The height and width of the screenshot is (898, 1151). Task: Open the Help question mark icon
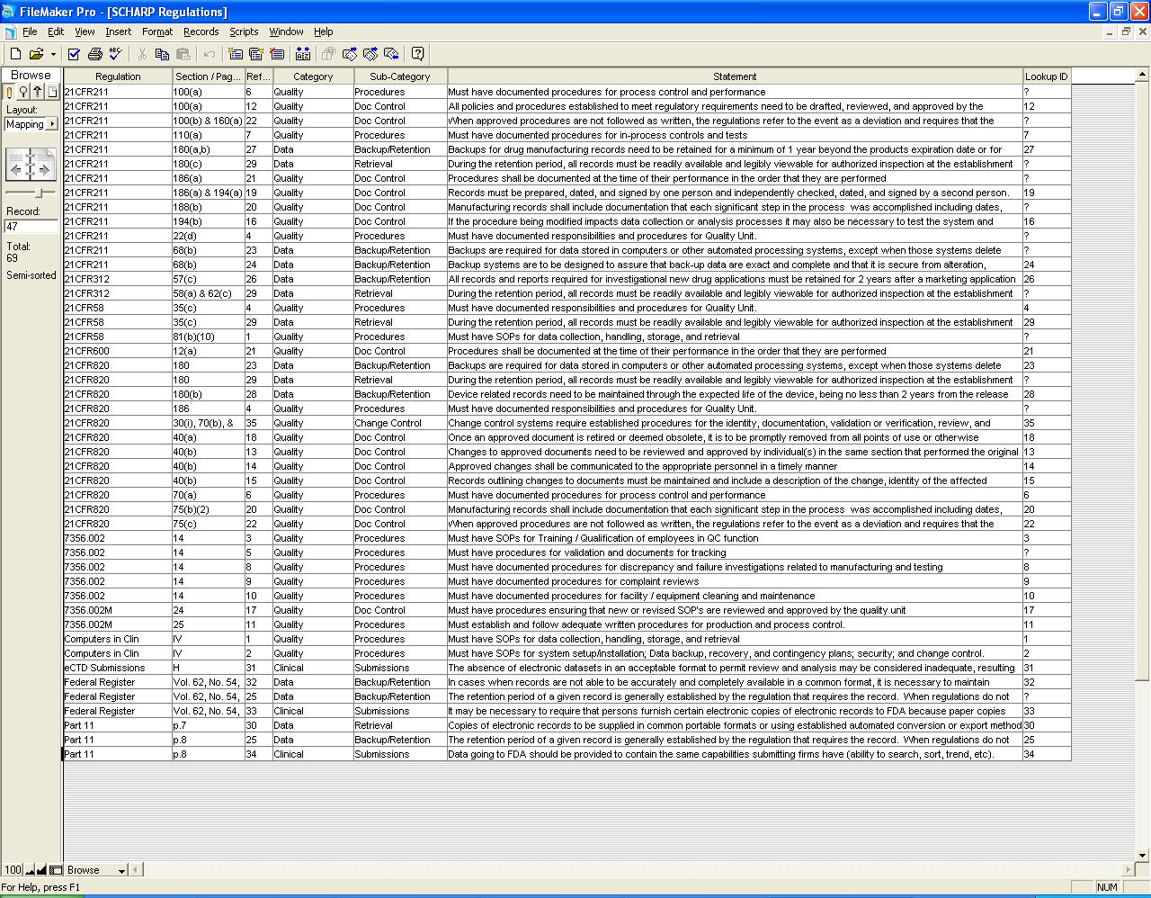click(417, 54)
